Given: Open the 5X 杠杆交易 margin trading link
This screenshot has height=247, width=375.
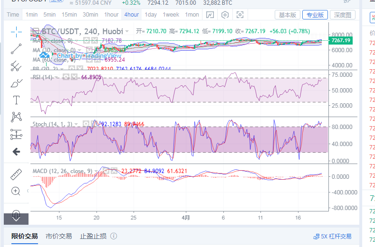Looking at the screenshot, I should tap(332, 237).
